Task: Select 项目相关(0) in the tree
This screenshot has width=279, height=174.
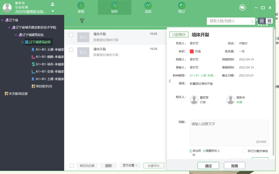Action: click(x=44, y=86)
